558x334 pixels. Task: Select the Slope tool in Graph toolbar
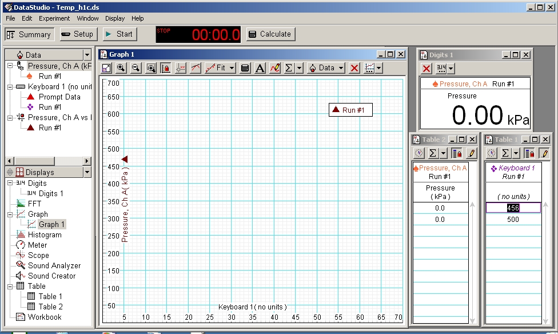click(x=196, y=68)
